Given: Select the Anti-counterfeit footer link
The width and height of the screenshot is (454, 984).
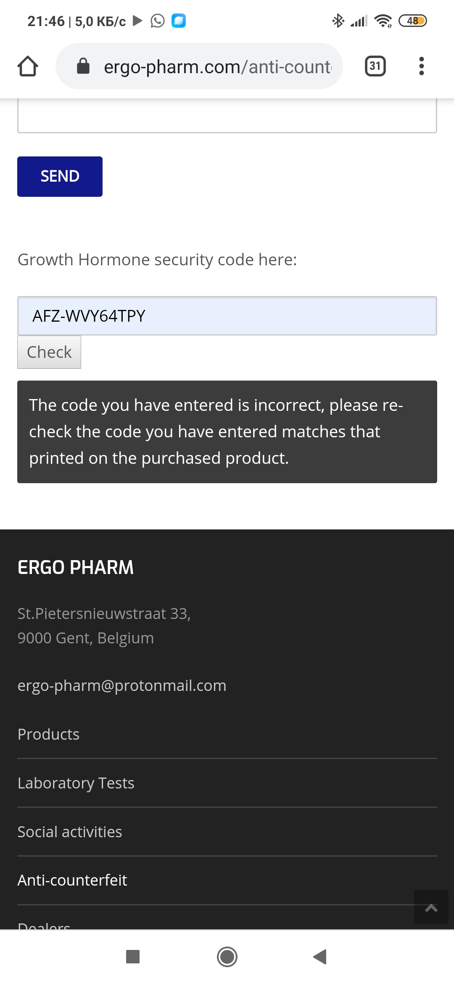Looking at the screenshot, I should click(x=72, y=880).
